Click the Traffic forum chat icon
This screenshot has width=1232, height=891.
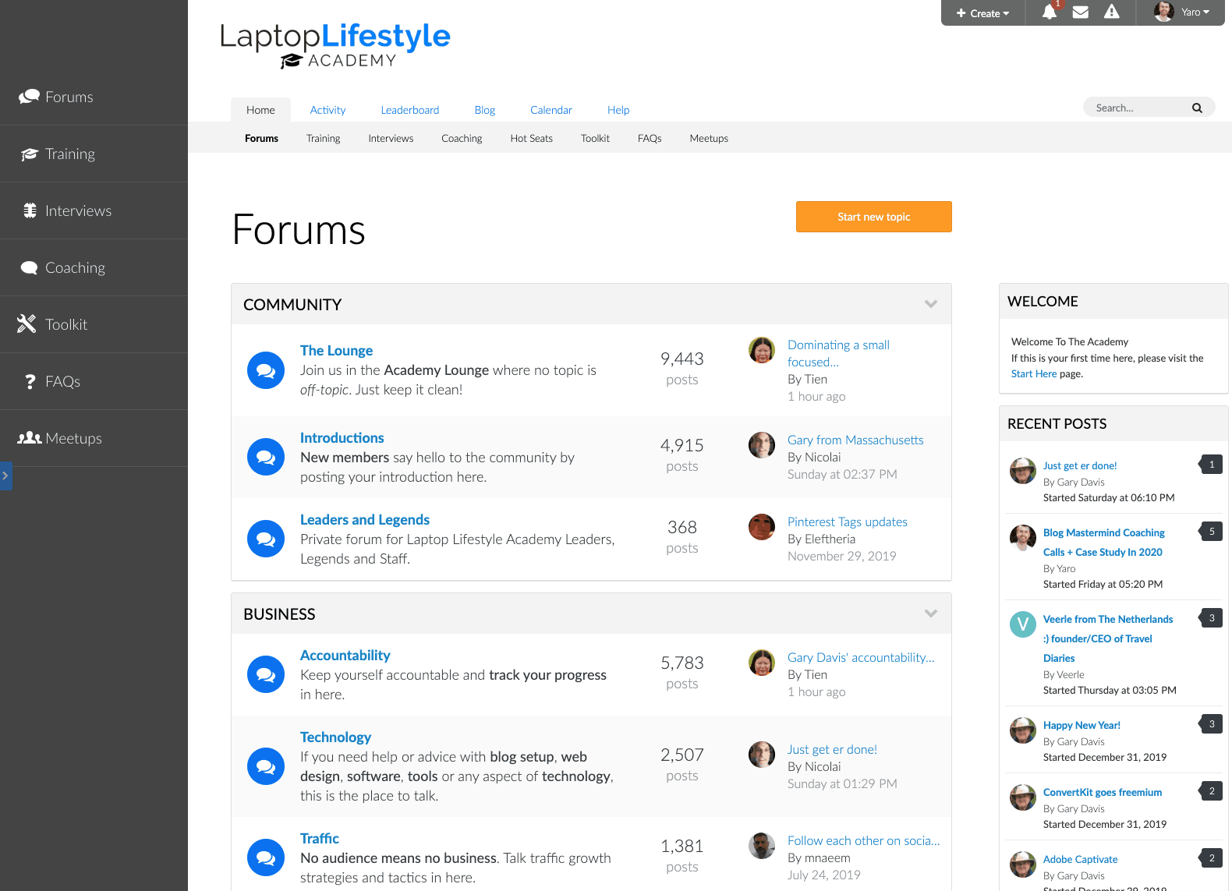(x=266, y=857)
